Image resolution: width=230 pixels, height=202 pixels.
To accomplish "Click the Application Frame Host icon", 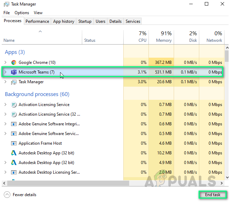I will pyautogui.click(x=14, y=143).
